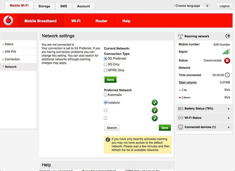Select 3G Only connection type

(105, 64)
